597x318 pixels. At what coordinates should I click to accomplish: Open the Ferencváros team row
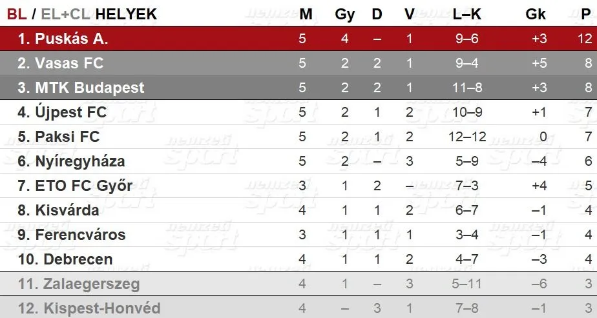point(298,235)
